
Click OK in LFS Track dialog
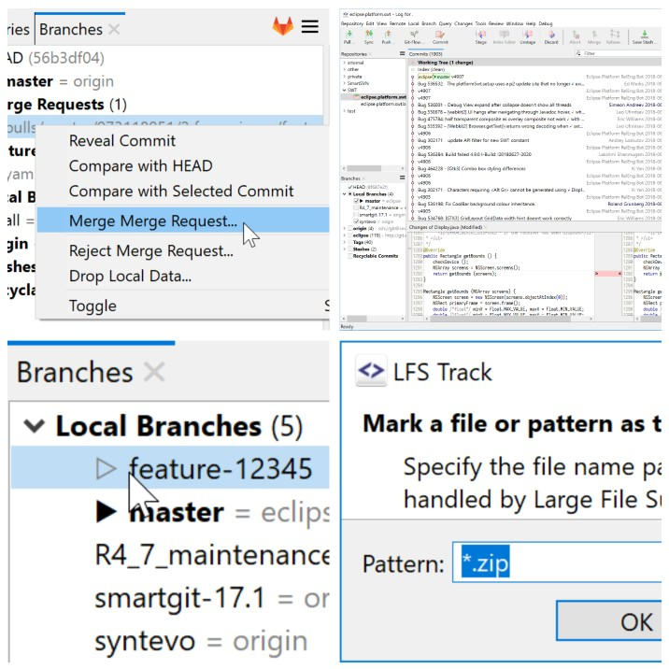pyautogui.click(x=609, y=621)
